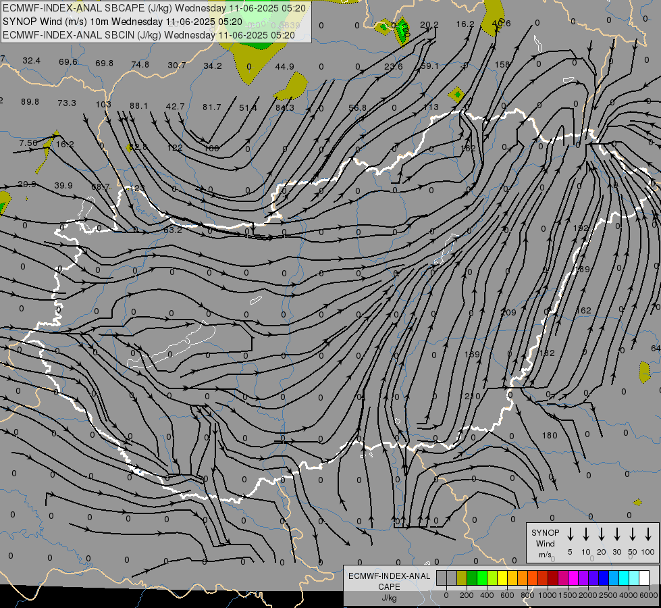Click the 63.2 CAPE value on map
Viewport: 661px width, 608px height.
pos(173,230)
